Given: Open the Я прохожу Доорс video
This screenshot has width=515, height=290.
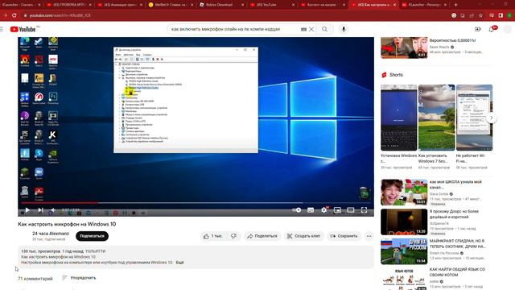Looking at the screenshot, I should [x=404, y=222].
